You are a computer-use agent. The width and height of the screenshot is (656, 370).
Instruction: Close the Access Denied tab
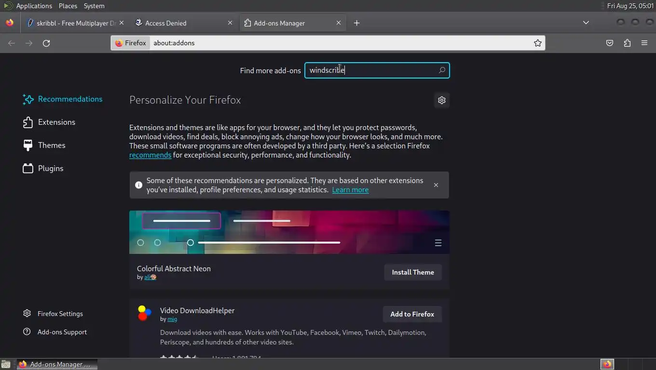pos(230,23)
